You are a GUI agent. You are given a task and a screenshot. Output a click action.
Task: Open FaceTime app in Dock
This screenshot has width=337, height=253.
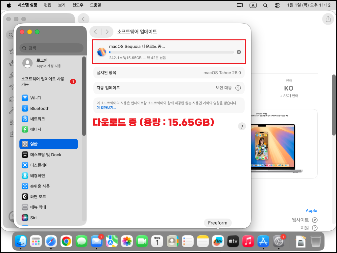[x=142, y=241]
